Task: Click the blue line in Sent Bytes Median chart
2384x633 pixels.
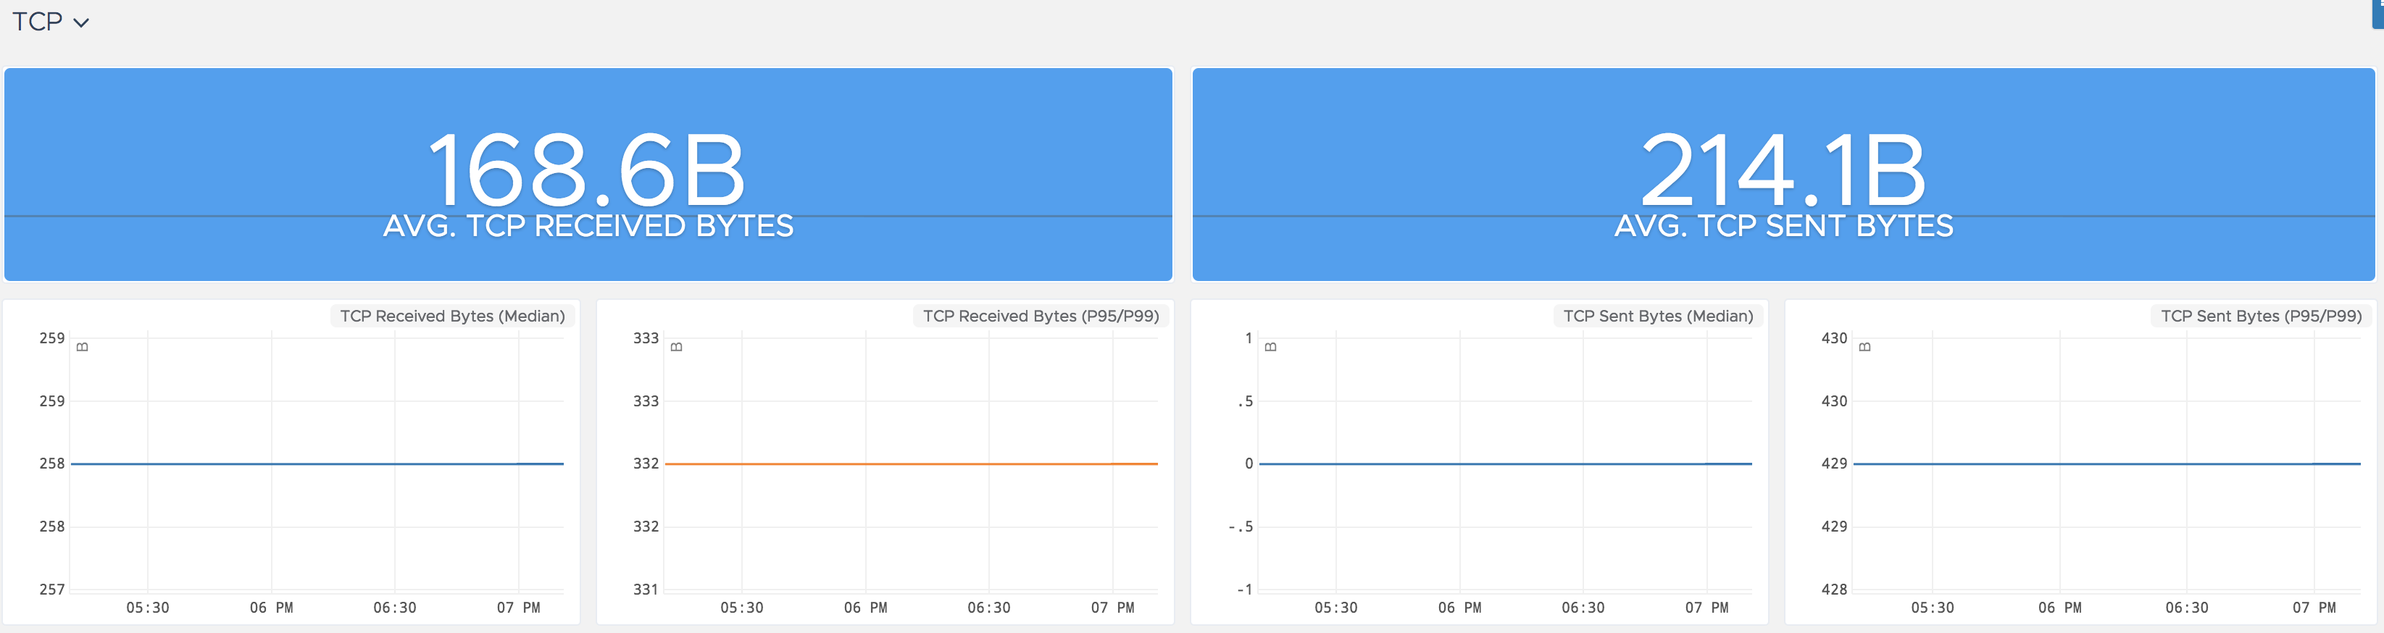Action: 1506,464
